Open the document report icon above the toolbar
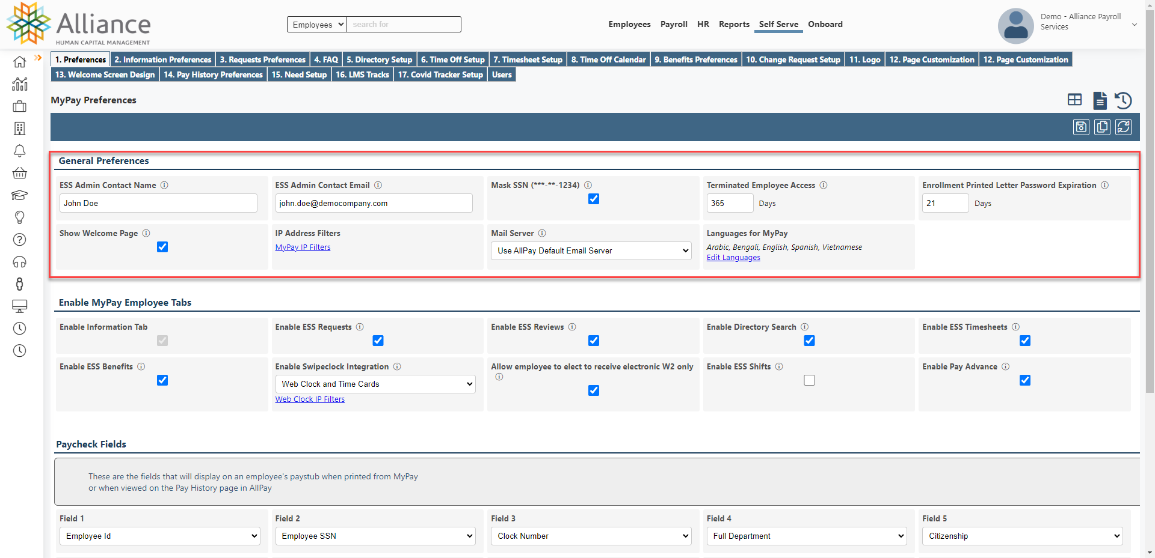The height and width of the screenshot is (558, 1155). click(1100, 100)
